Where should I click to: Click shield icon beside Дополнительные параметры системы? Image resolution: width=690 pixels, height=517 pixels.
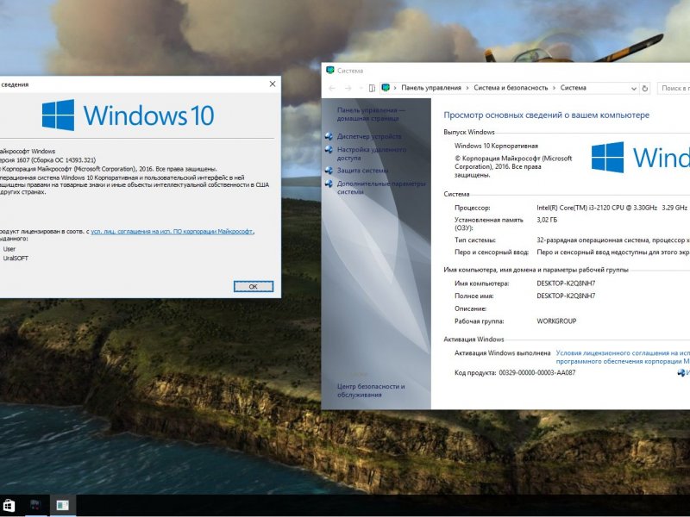coord(329,184)
